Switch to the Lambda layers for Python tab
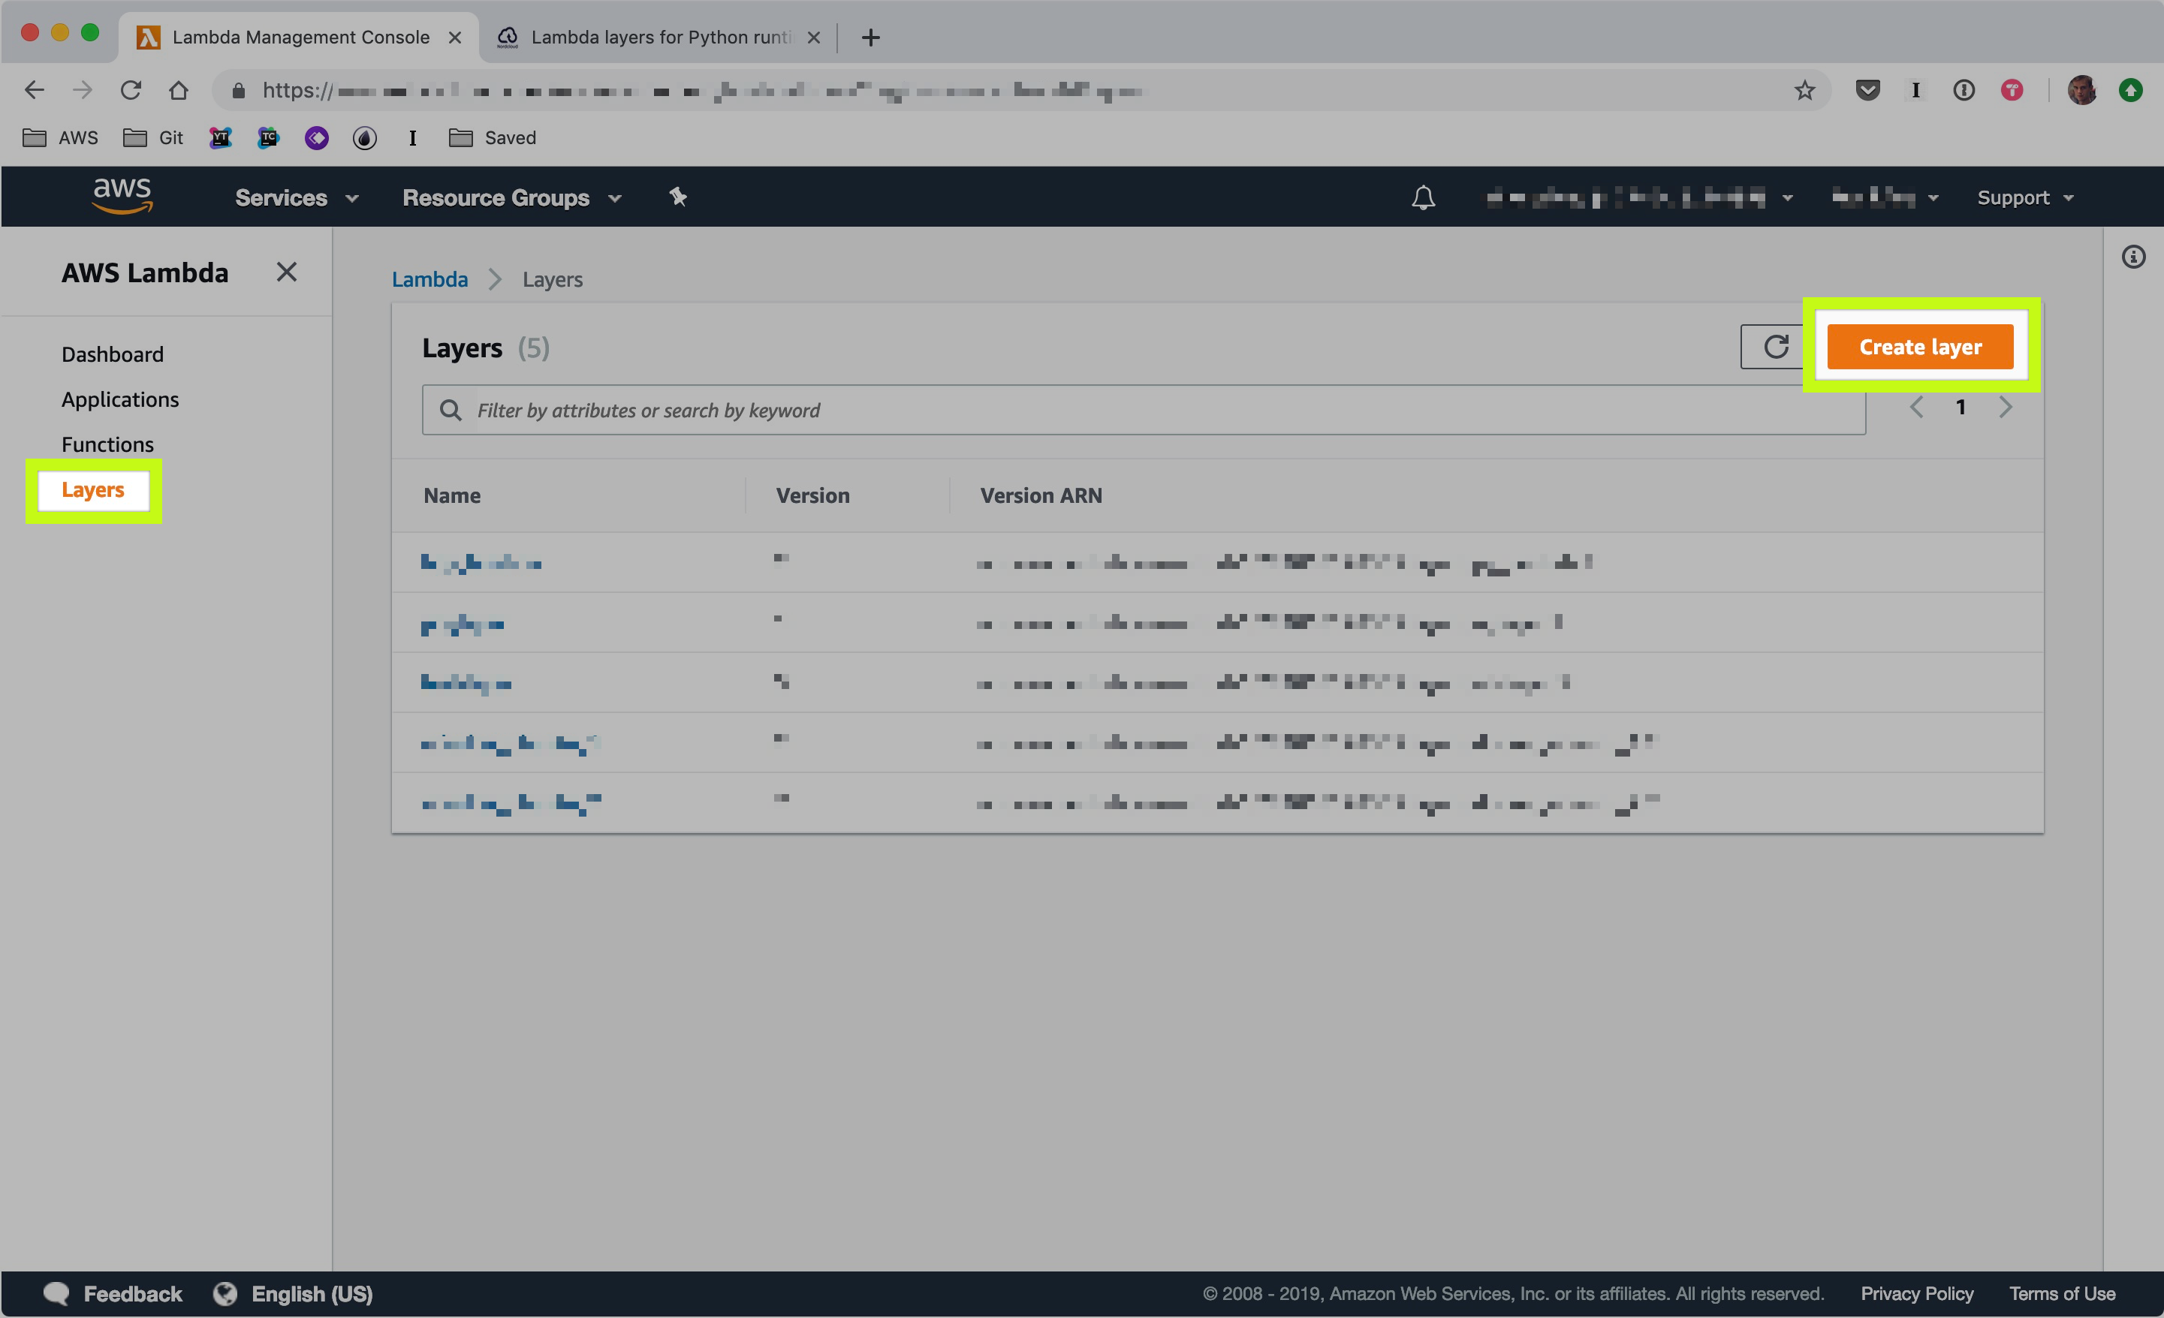This screenshot has width=2164, height=1318. click(659, 37)
